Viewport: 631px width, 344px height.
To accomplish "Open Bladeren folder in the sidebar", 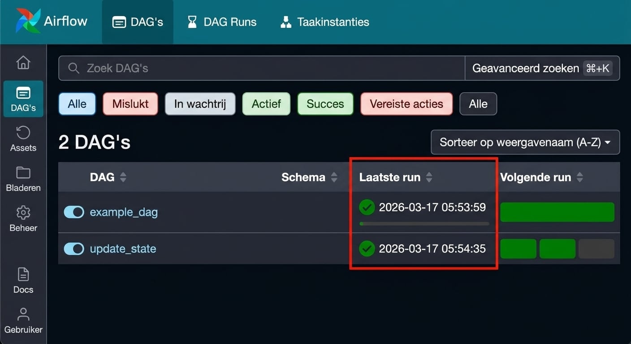I will pos(23,179).
